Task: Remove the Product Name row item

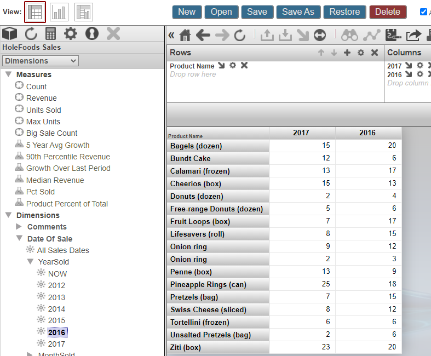Action: (244, 65)
